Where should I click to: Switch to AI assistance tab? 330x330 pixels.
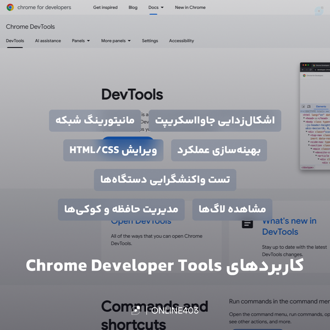pos(48,41)
